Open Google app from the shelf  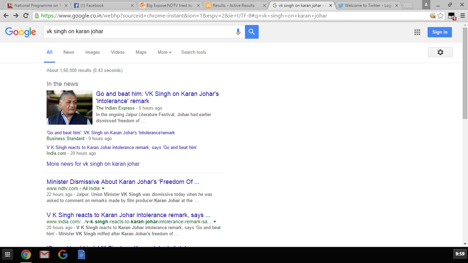[x=62, y=255]
